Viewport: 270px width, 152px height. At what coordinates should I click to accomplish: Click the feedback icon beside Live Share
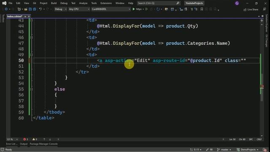point(265,9)
